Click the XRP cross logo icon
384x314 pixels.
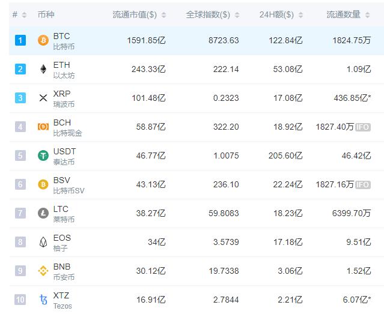43,98
